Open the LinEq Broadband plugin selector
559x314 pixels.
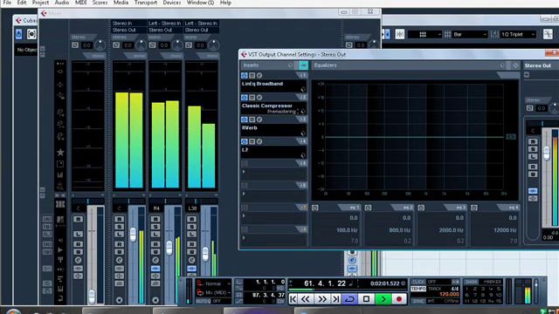(273, 84)
